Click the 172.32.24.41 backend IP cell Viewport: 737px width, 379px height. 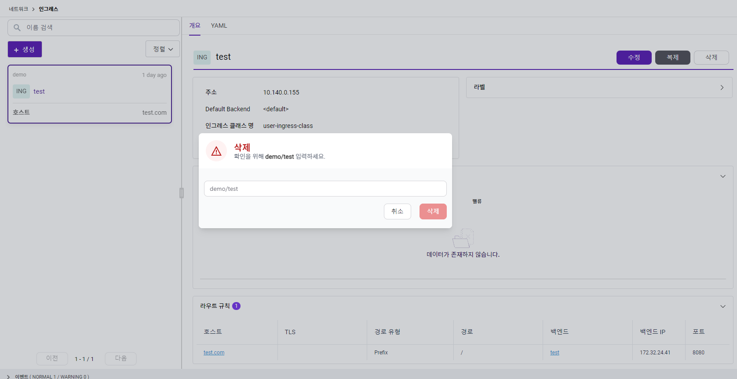click(655, 353)
